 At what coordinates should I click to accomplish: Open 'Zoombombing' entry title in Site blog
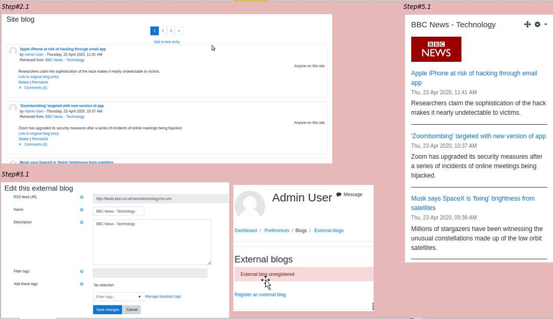pos(62,106)
